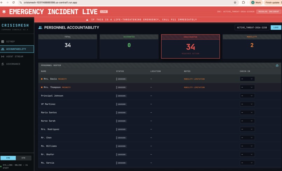
Task: Open the SITREP sidebar item
Action: (x=17, y=42)
